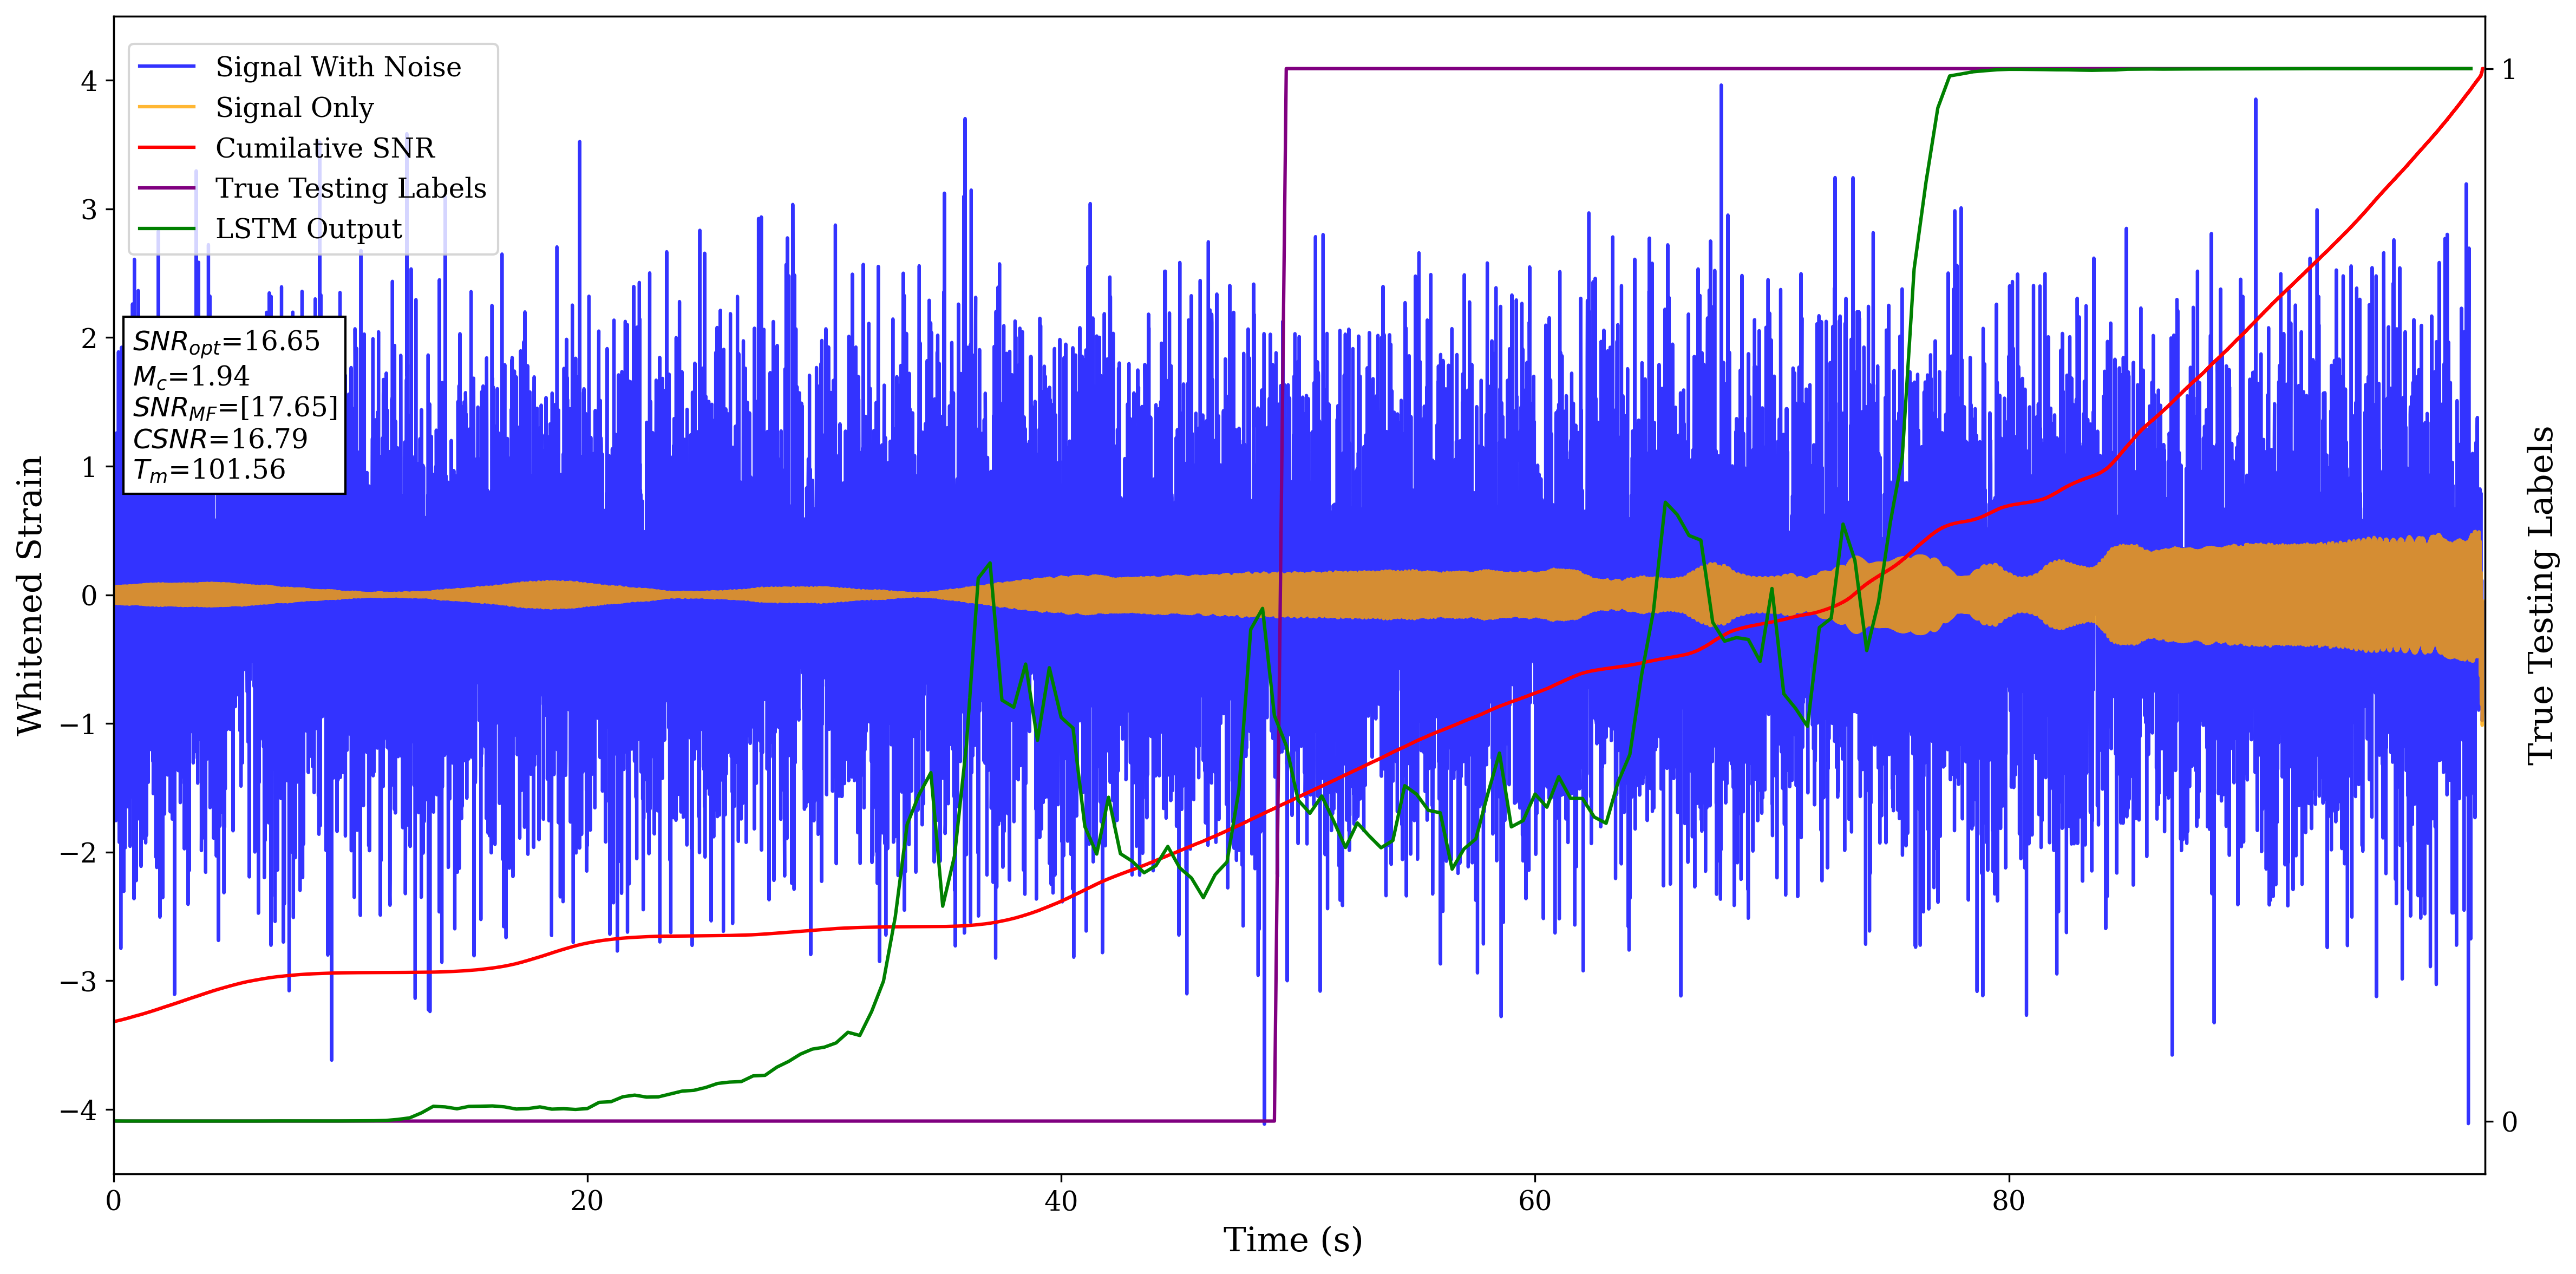Click the 'LSTM Output' legend label
Viewport: 2576px width, 1274px height.
308,229
